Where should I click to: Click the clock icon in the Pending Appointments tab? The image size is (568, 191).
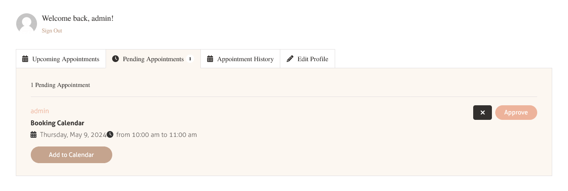click(116, 59)
